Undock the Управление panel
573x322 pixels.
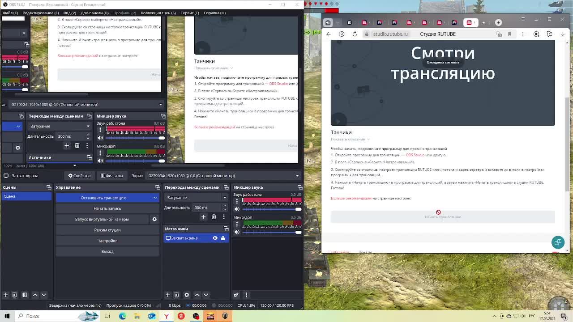157,187
